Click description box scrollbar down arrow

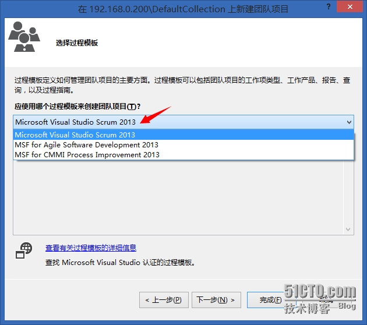348,229
